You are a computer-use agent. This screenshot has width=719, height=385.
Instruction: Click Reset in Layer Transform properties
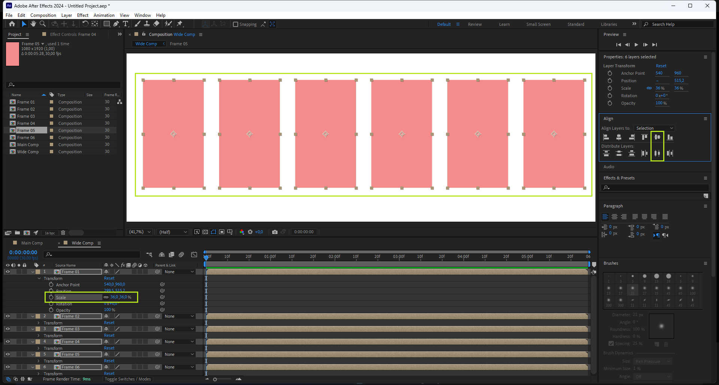(x=661, y=66)
